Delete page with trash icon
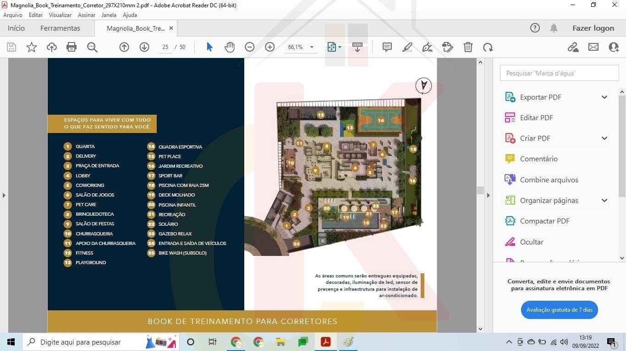 click(x=468, y=47)
